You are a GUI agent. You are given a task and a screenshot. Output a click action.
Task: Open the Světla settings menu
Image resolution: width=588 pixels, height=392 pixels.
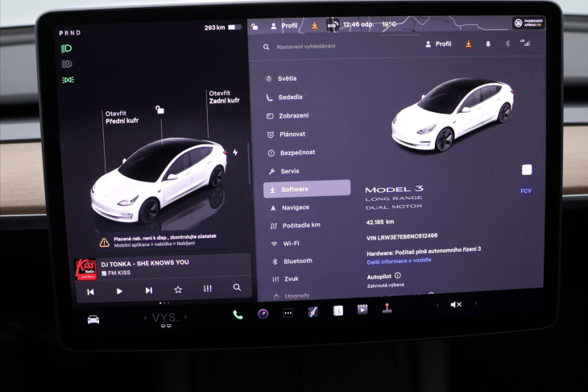282,78
